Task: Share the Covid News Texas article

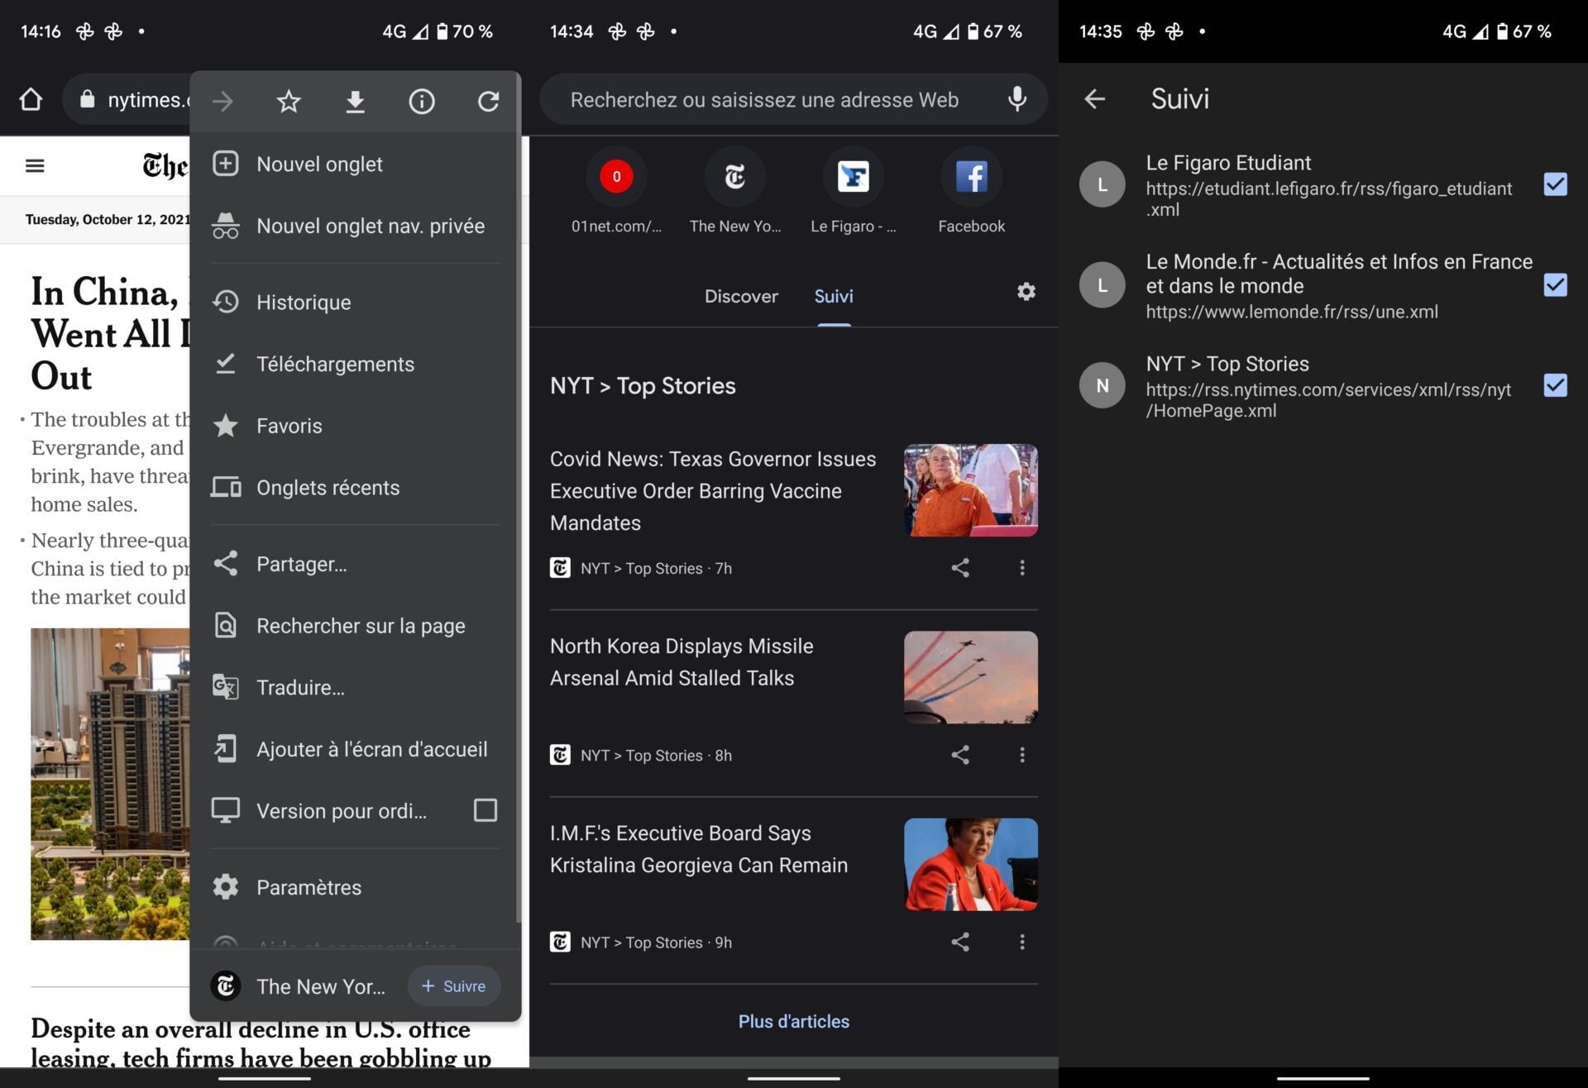Action: tap(959, 568)
